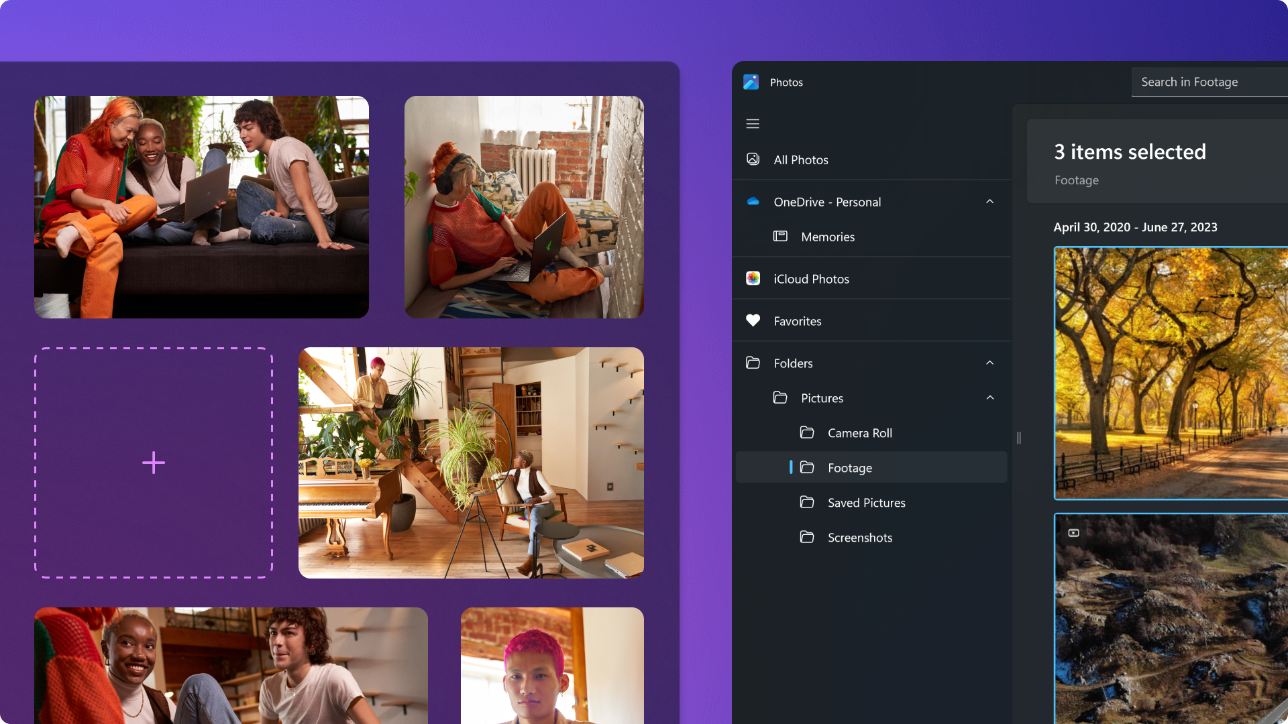This screenshot has width=1288, height=724.
Task: Select the Pictures entry in the sidebar
Action: tap(821, 398)
